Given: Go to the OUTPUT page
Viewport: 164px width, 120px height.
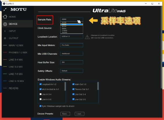Looking at the screenshot, I should [x=13, y=38].
